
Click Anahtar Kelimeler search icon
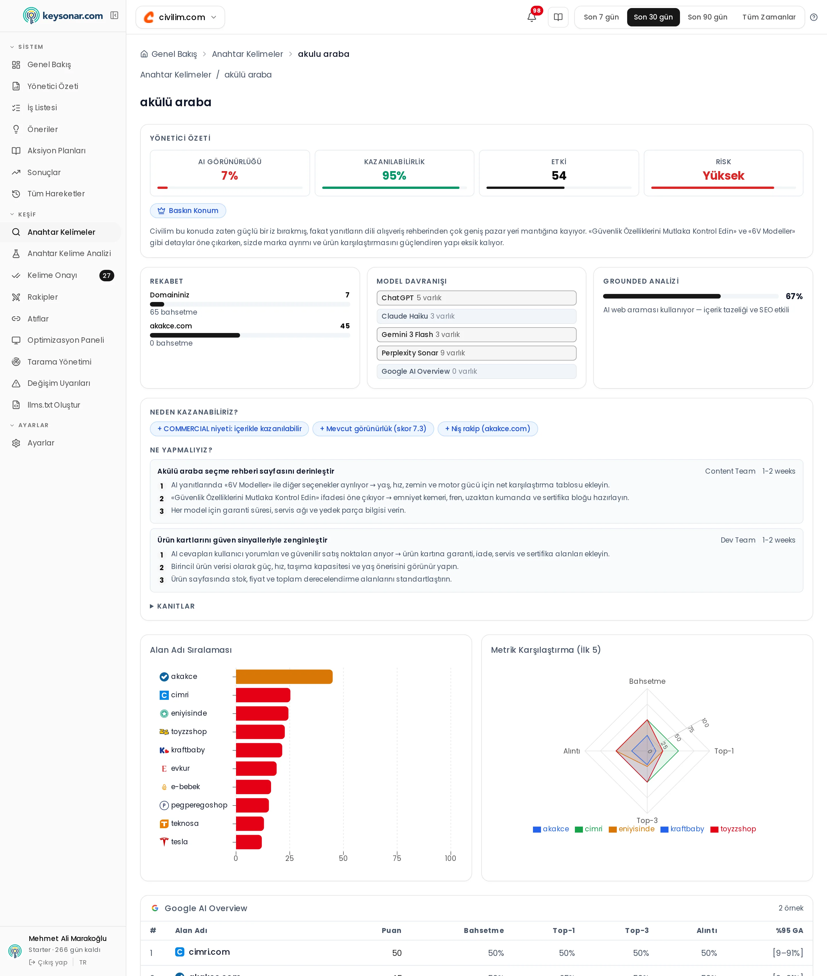pos(16,232)
